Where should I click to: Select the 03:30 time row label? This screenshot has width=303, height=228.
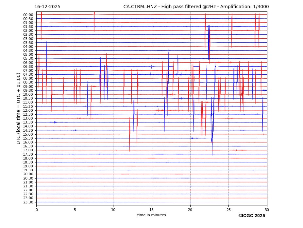click(28, 43)
